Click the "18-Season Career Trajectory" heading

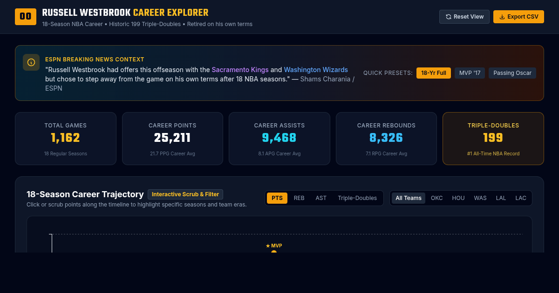(85, 194)
